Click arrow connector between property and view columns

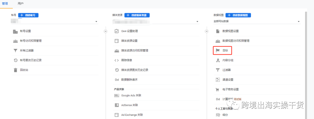(x=207, y=31)
